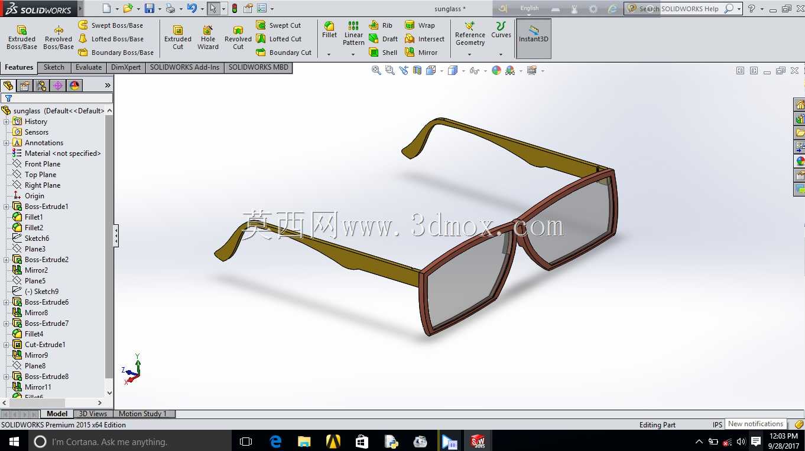Image resolution: width=805 pixels, height=451 pixels.
Task: Select the Revolved Boss/Base tool
Action: (59, 37)
